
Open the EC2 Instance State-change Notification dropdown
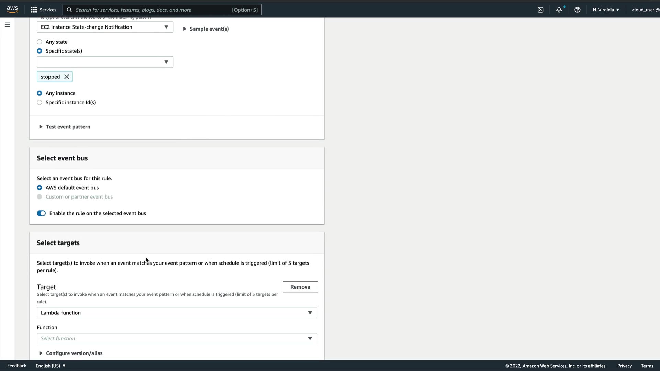click(x=105, y=27)
